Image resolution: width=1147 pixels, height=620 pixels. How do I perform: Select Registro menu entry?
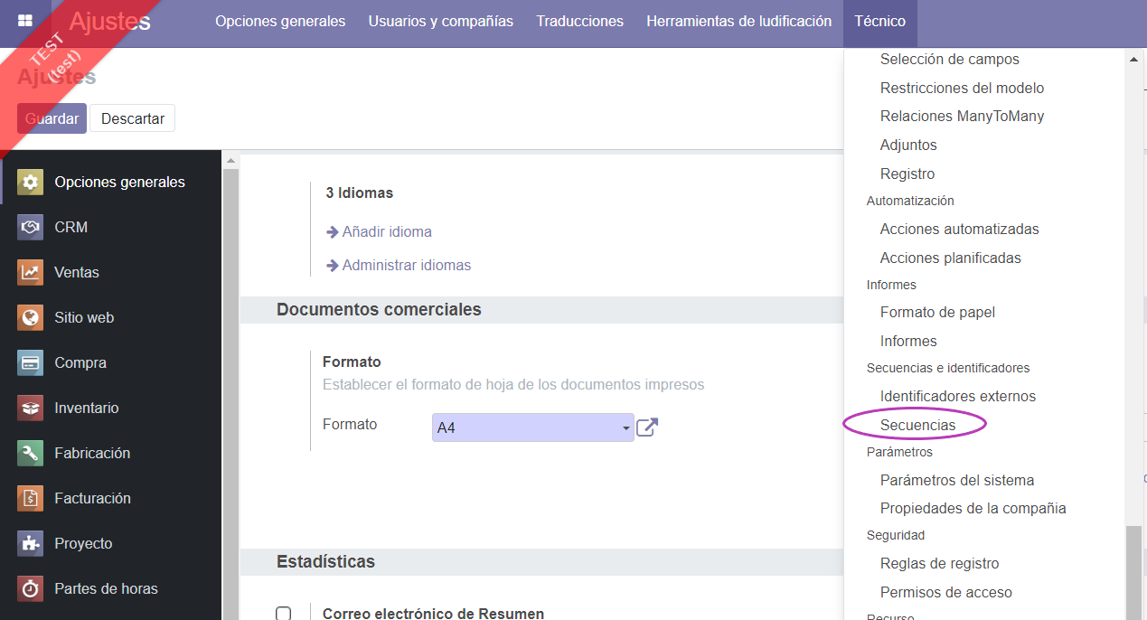coord(907,174)
